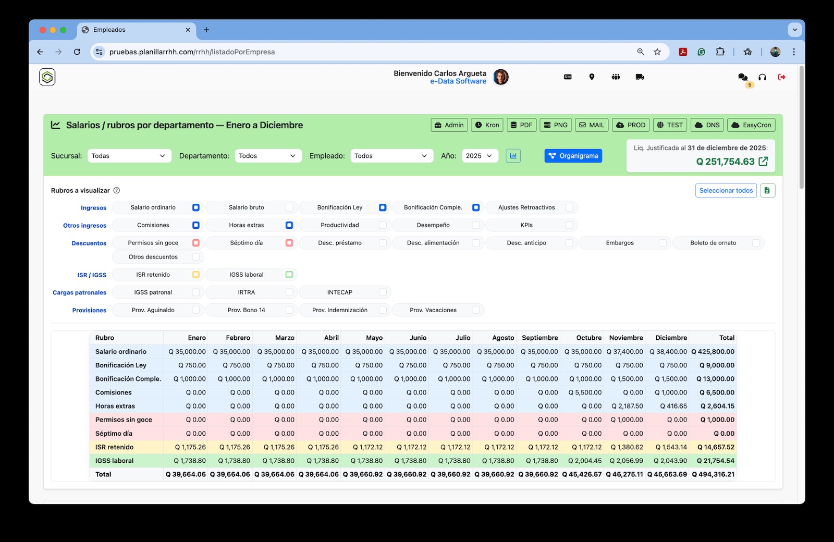Open the chat messages icon
The height and width of the screenshot is (542, 834).
coord(743,77)
